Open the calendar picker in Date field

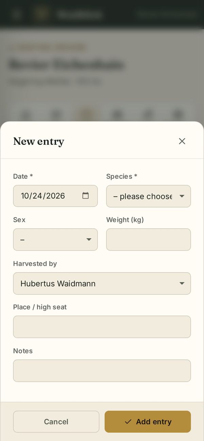tap(85, 196)
